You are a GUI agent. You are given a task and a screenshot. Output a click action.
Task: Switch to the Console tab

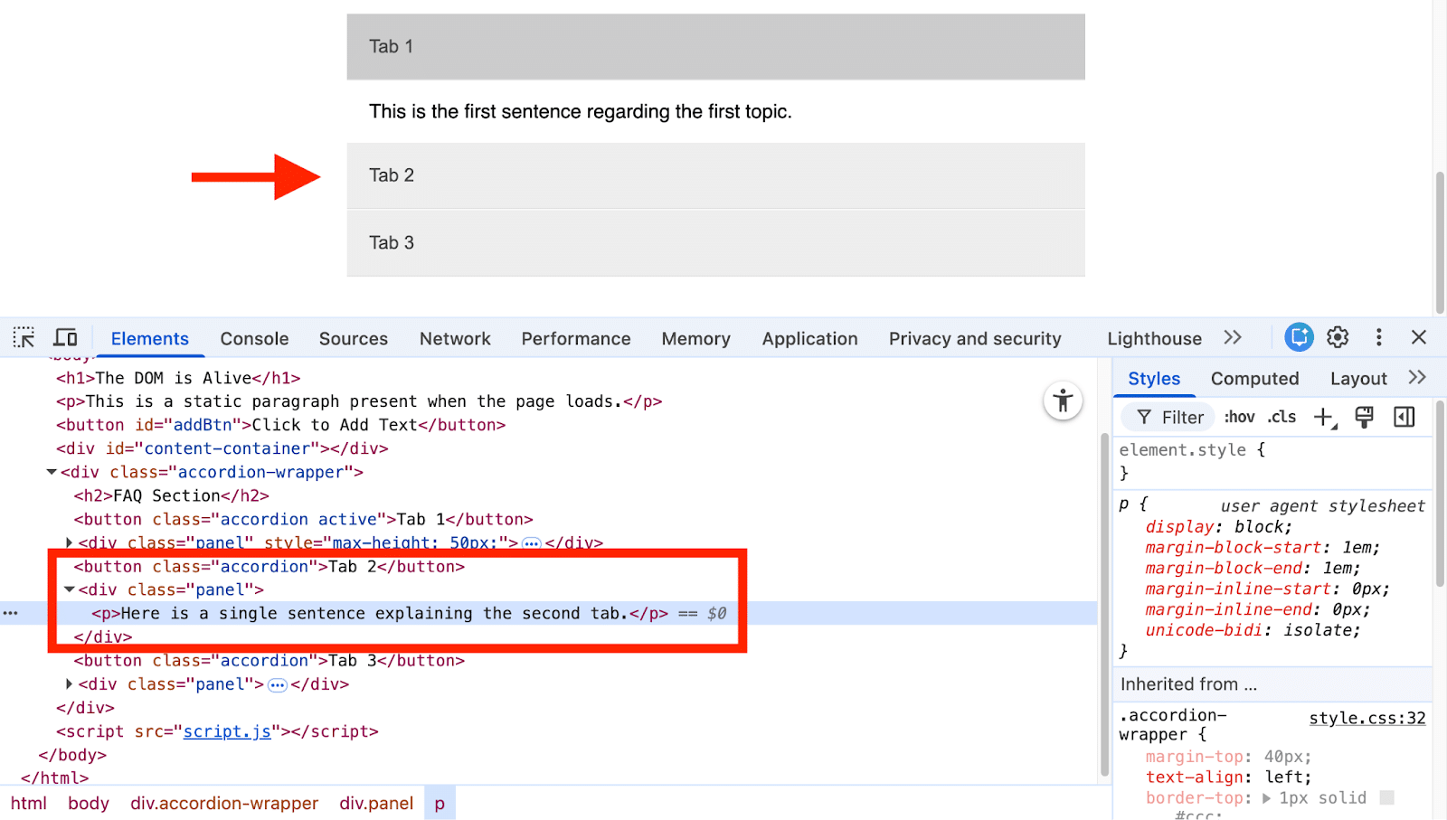(254, 339)
